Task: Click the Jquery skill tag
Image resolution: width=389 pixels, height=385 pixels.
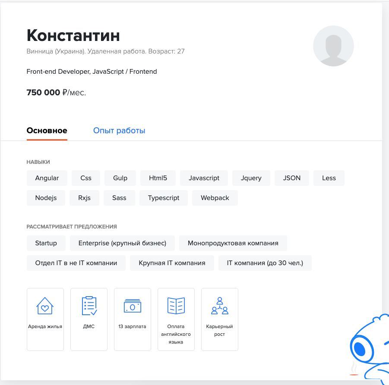Action: (x=251, y=178)
